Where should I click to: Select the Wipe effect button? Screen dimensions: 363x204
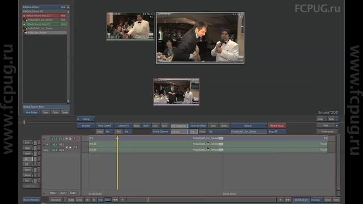tap(28, 148)
